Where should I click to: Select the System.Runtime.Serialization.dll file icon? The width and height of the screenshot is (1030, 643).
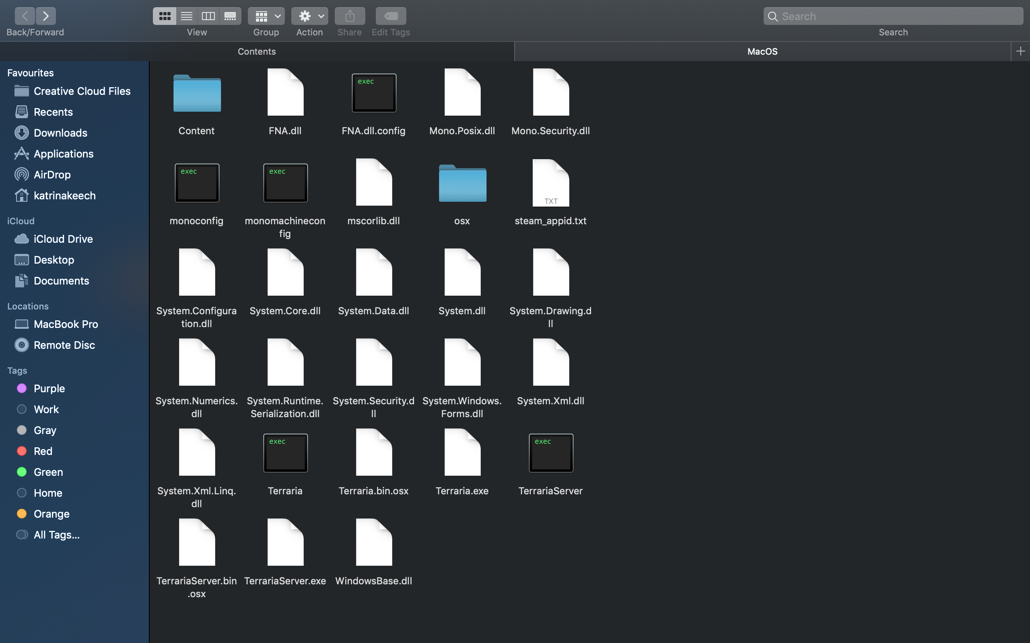pyautogui.click(x=285, y=362)
